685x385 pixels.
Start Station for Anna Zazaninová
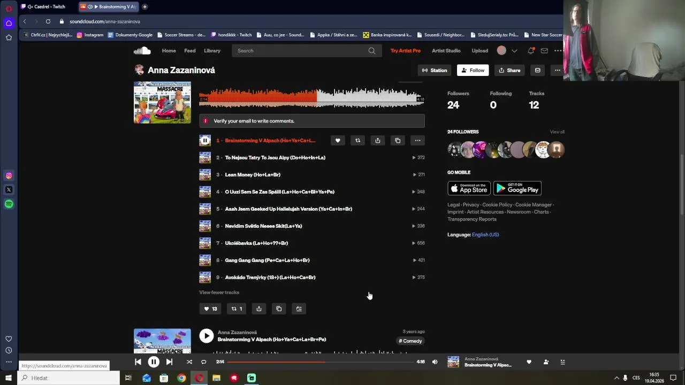point(435,70)
